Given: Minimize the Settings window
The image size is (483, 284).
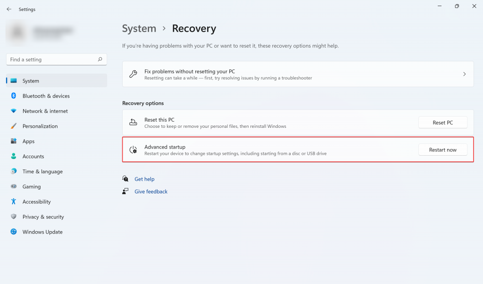Looking at the screenshot, I should coord(440,6).
